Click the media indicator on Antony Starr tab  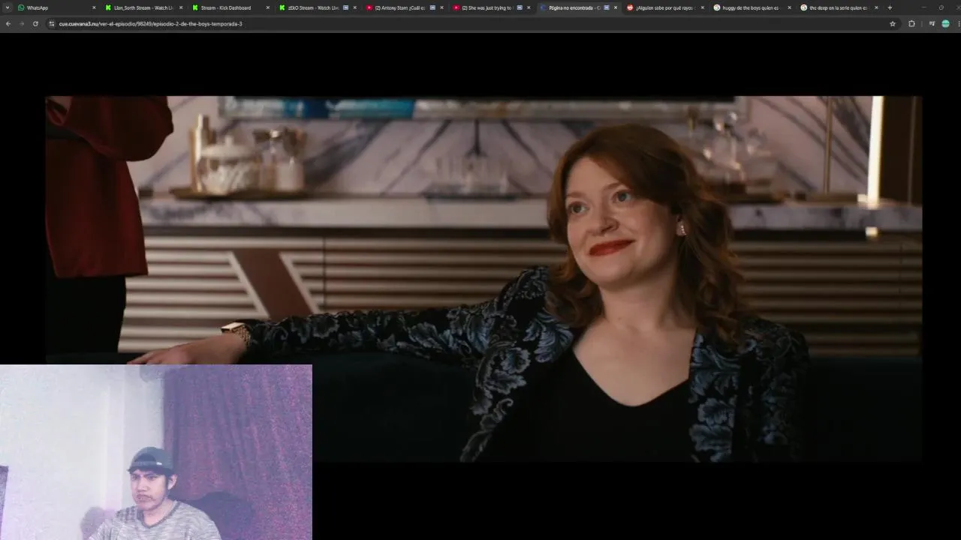coord(432,7)
